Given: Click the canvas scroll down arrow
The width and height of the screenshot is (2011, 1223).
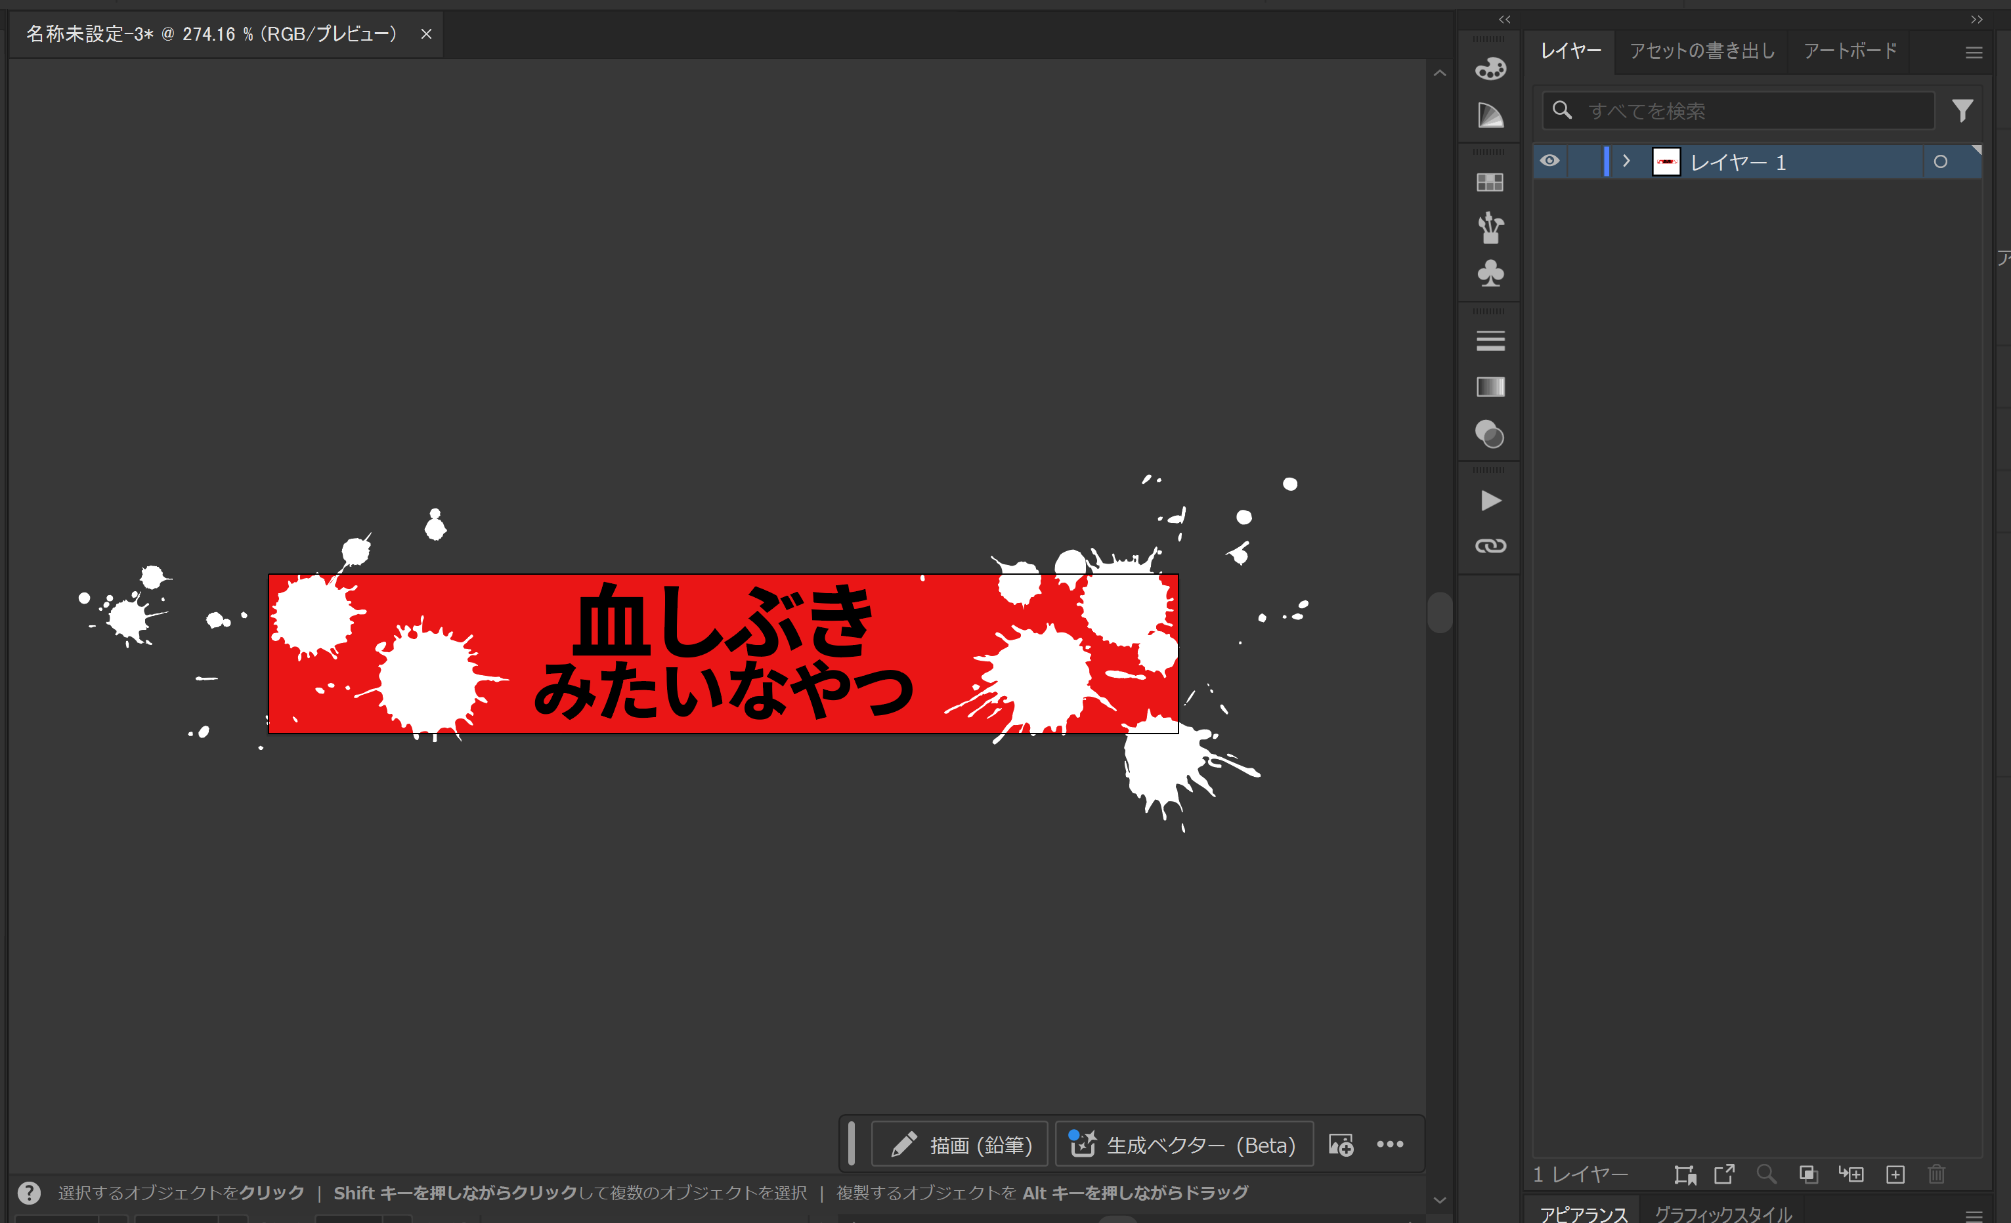Looking at the screenshot, I should 1440,1200.
